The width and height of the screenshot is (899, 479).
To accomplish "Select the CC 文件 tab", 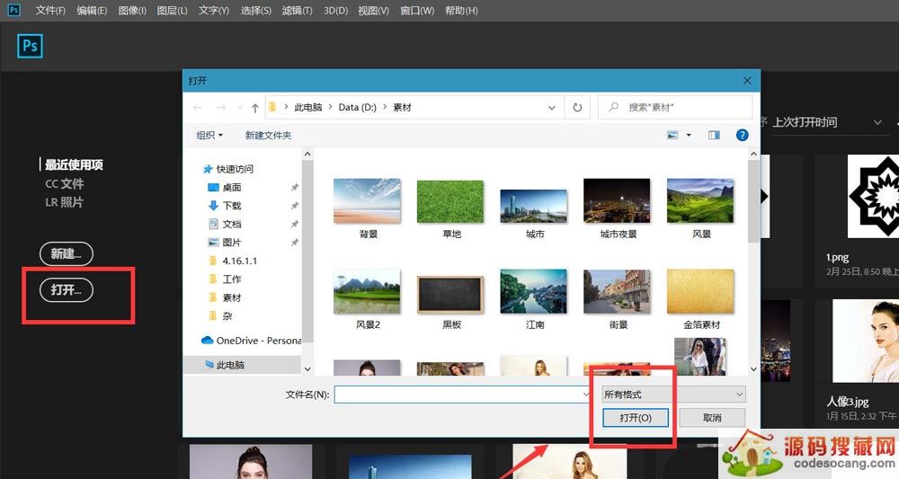I will coord(64,184).
